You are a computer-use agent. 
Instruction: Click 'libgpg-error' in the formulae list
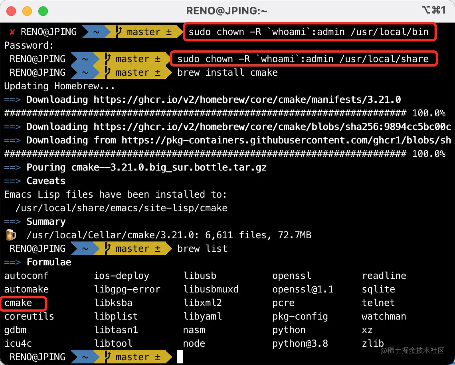[x=127, y=289]
